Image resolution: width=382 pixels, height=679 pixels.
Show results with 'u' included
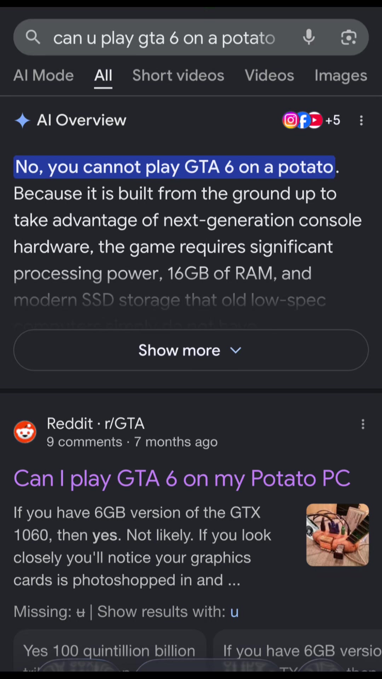(235, 612)
